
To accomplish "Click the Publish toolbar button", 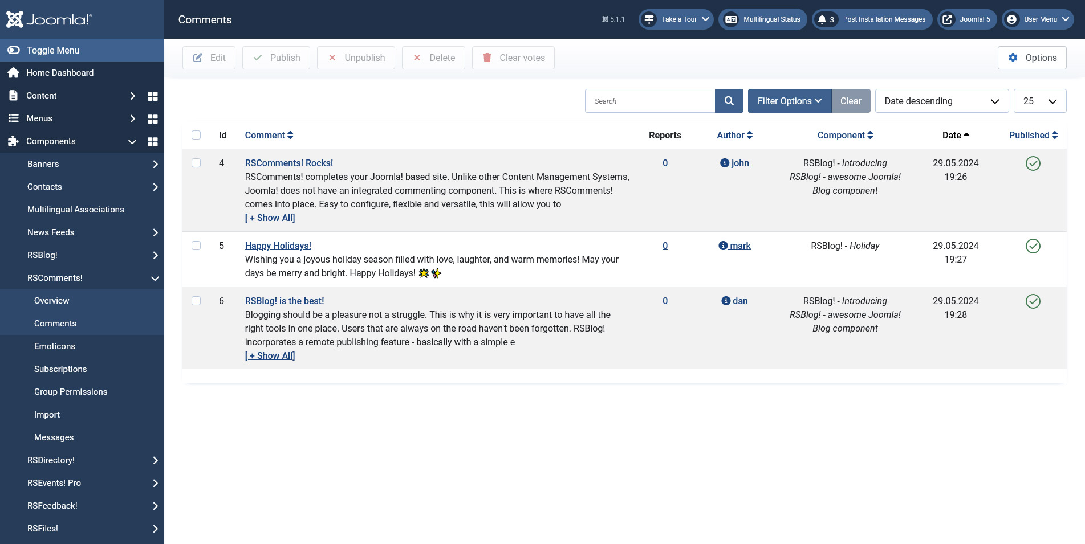I will (276, 58).
